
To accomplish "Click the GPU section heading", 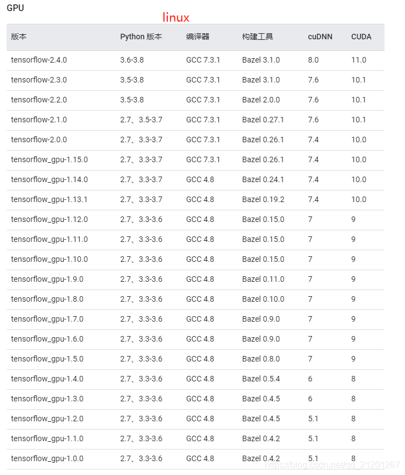I will (15, 8).
